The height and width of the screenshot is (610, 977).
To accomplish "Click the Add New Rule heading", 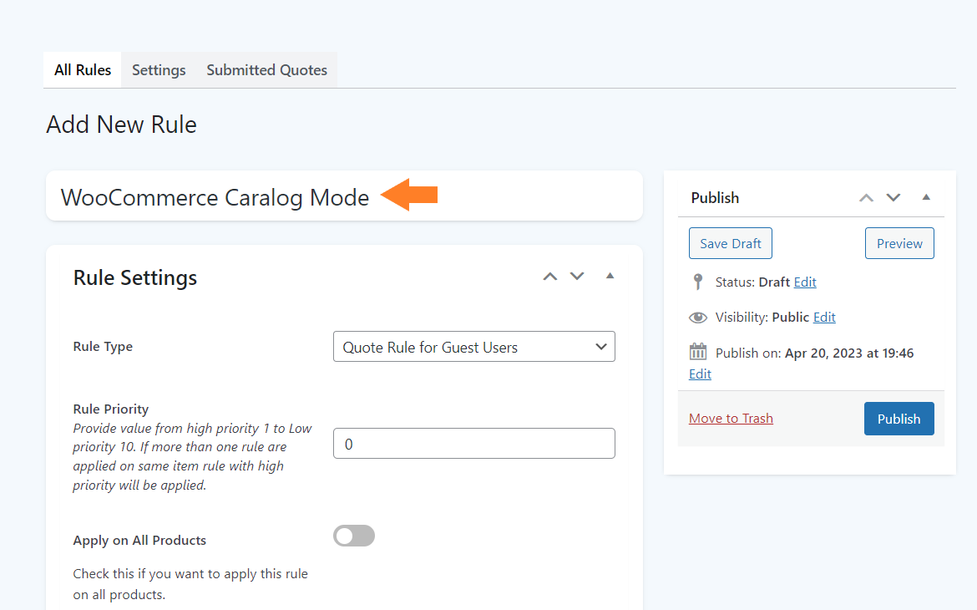I will (x=122, y=125).
